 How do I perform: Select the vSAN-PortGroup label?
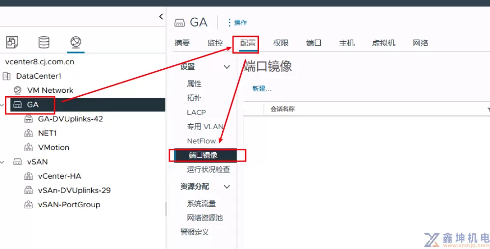69,205
